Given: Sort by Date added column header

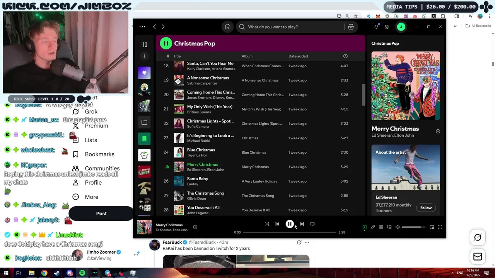Looking at the screenshot, I should (298, 56).
